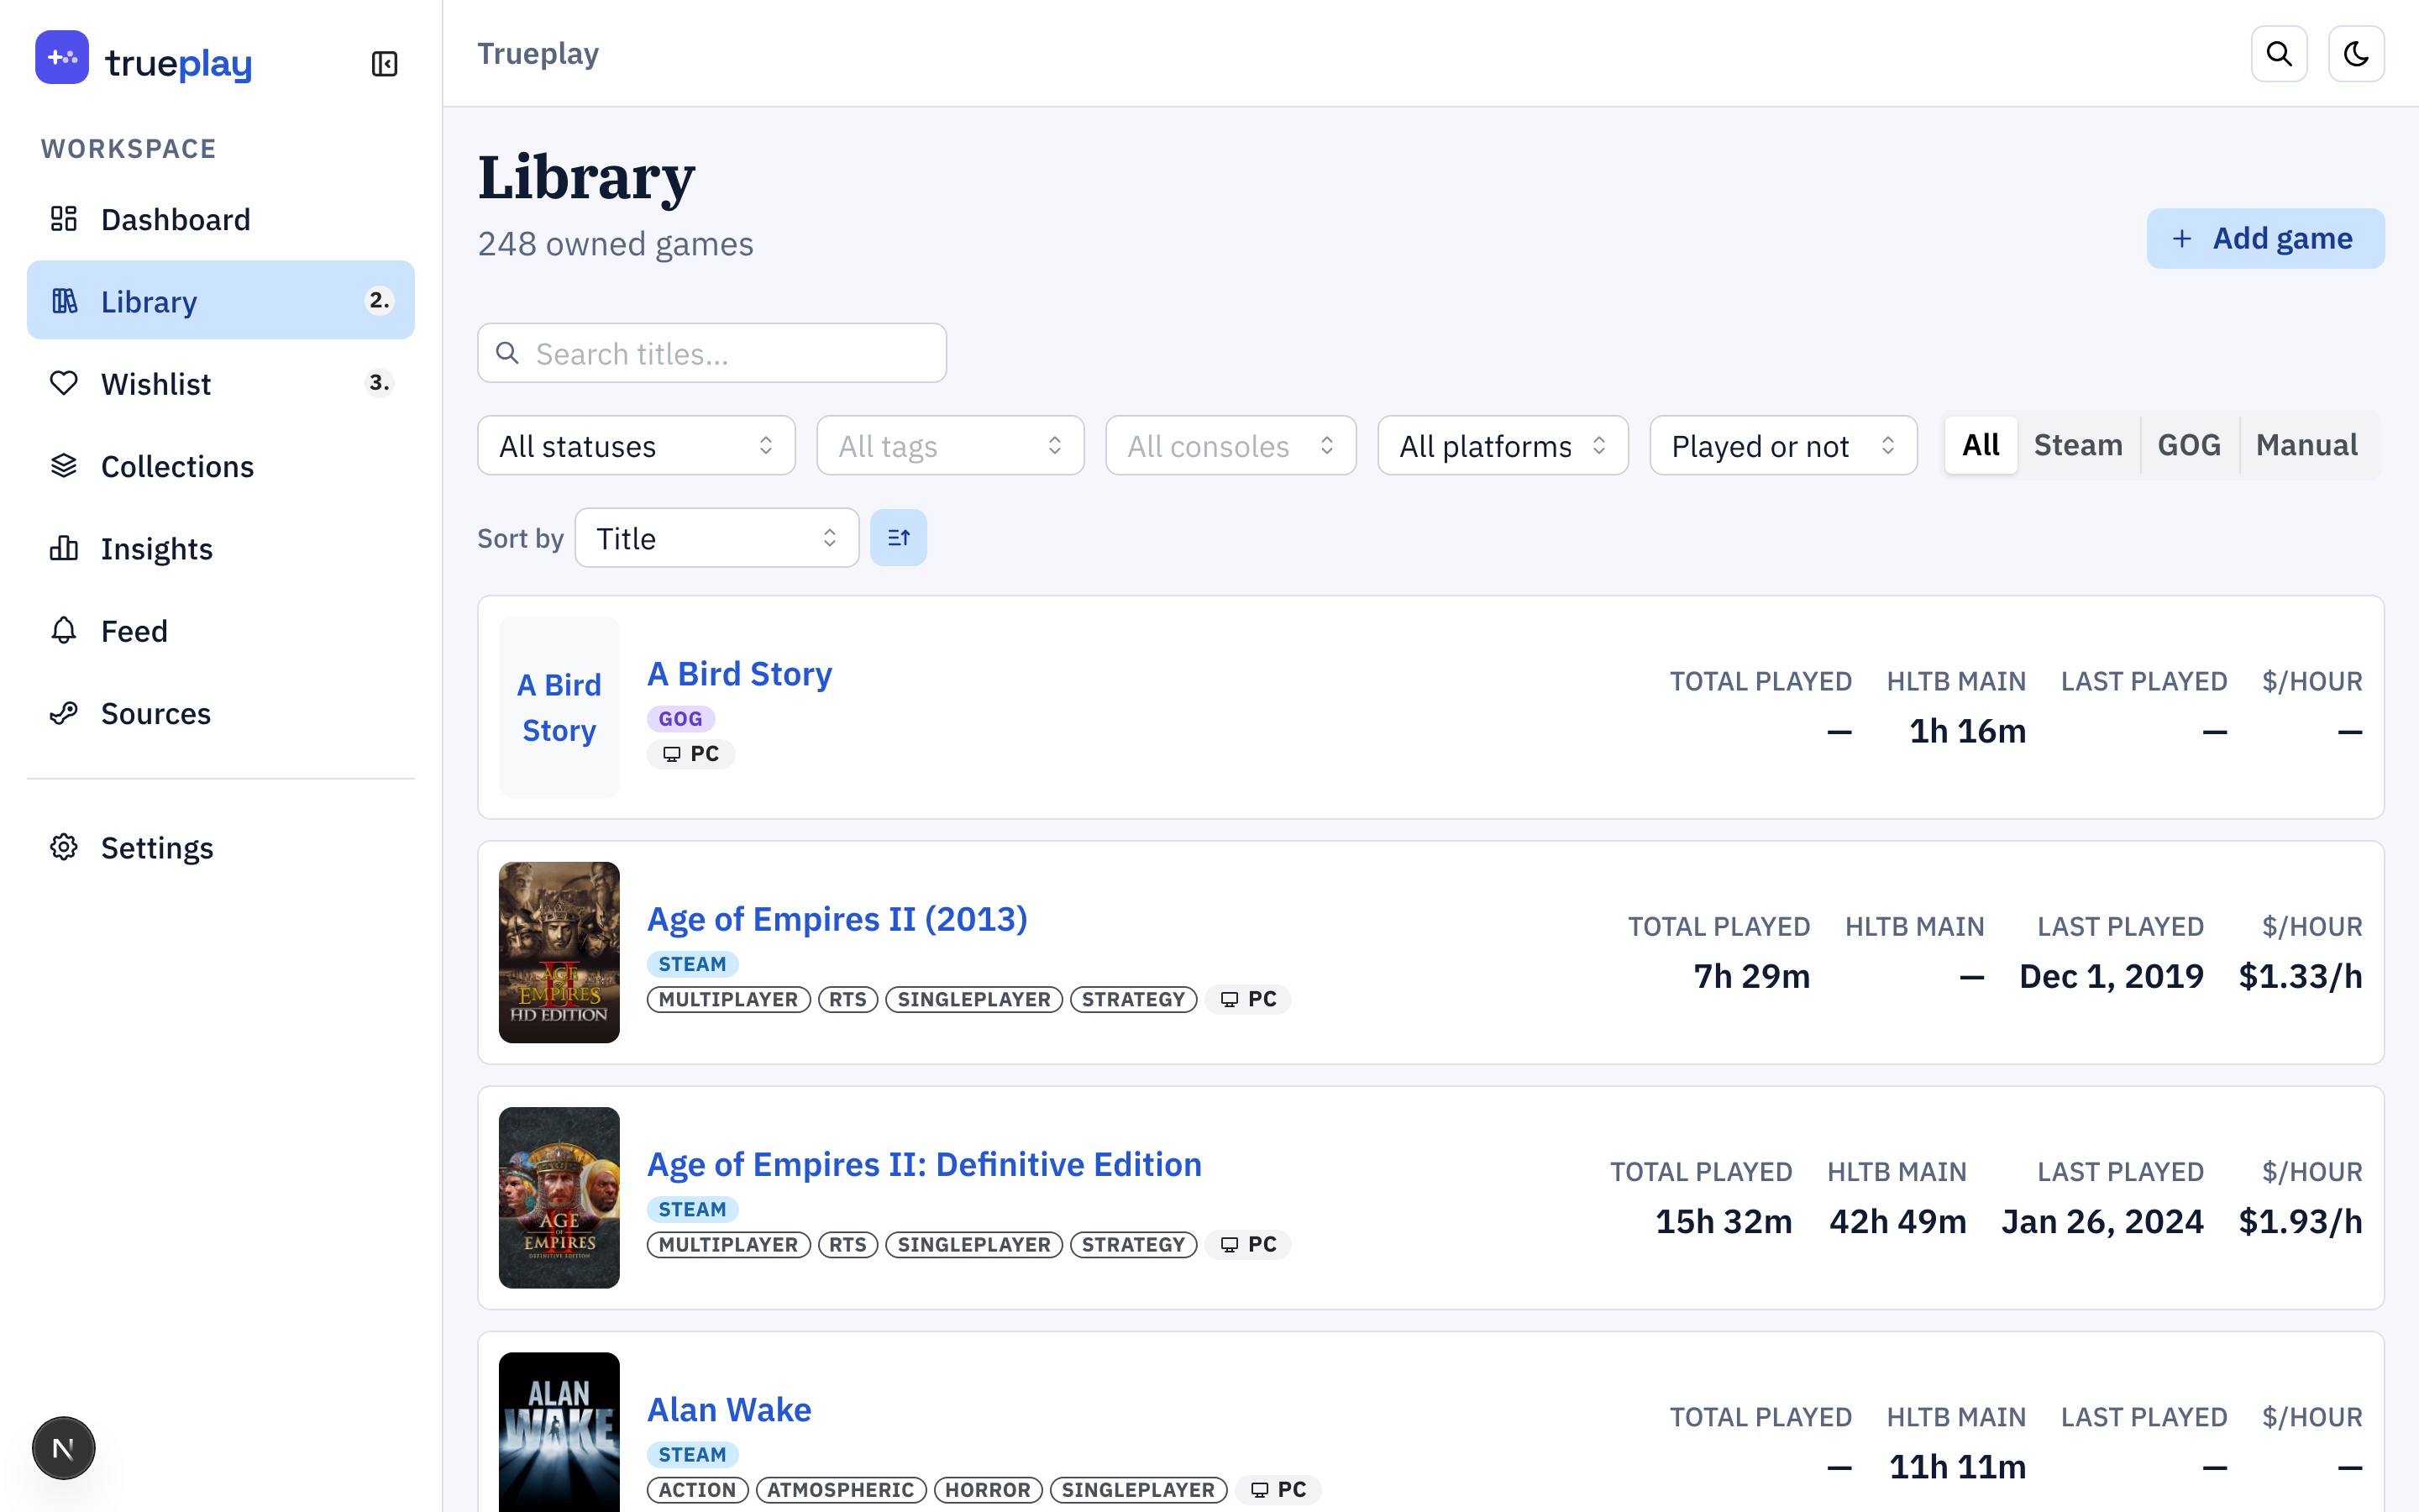Open the Played or not dropdown
The width and height of the screenshot is (2419, 1512).
[1783, 446]
